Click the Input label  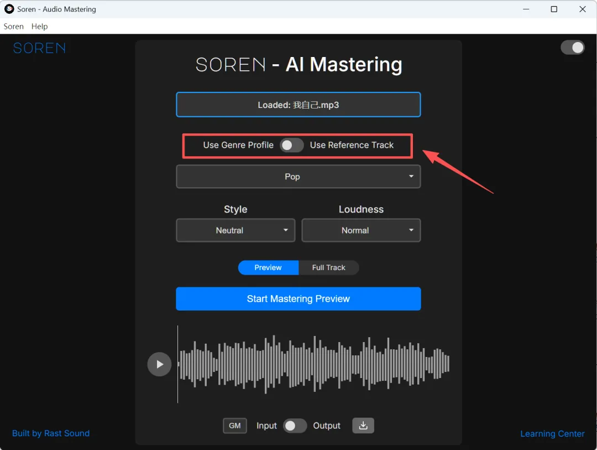pos(266,426)
